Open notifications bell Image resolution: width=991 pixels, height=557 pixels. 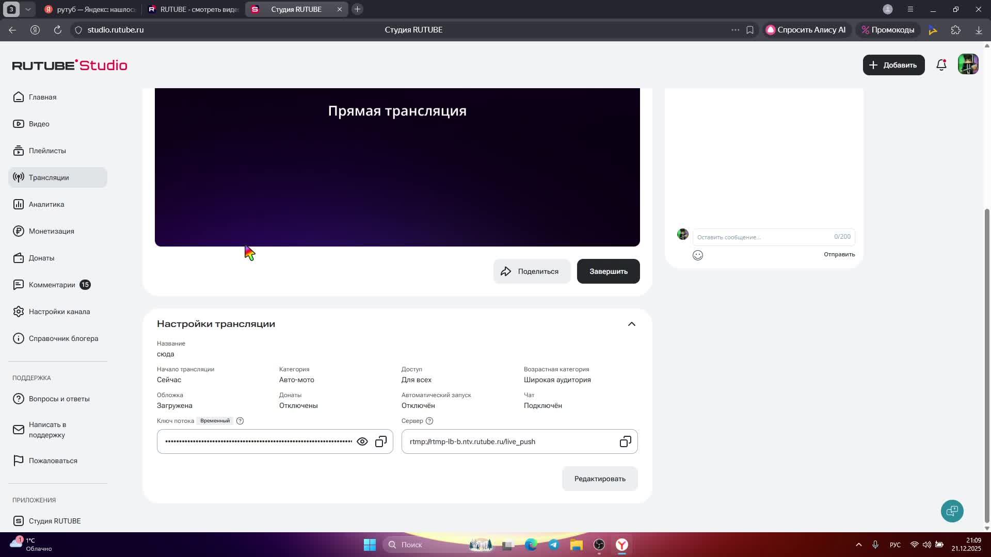point(941,65)
